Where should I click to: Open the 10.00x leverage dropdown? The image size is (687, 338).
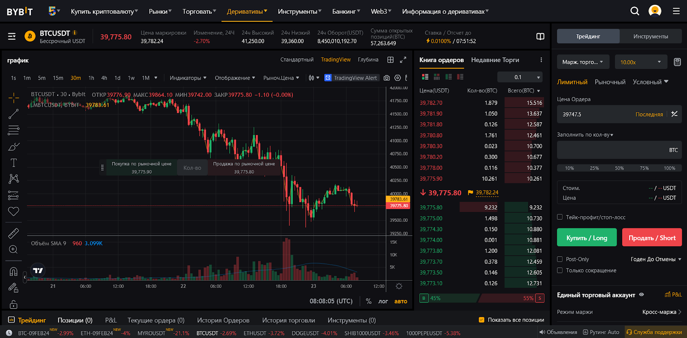click(x=641, y=62)
